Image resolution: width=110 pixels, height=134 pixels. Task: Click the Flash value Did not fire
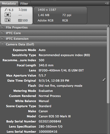click(x=61, y=86)
